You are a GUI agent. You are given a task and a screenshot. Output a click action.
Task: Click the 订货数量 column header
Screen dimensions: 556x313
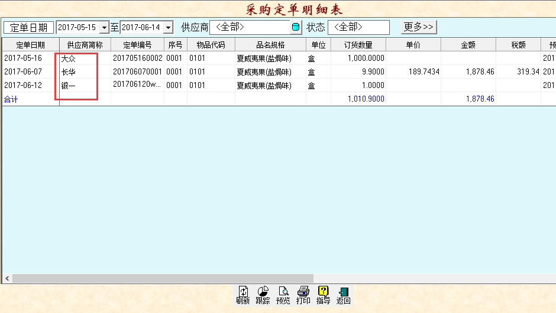pos(358,45)
